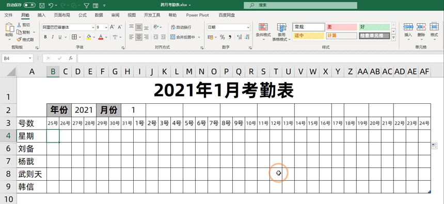The width and height of the screenshot is (444, 204).
Task: Toggle the 自动保存 AutoSave switch
Action: 29,5
